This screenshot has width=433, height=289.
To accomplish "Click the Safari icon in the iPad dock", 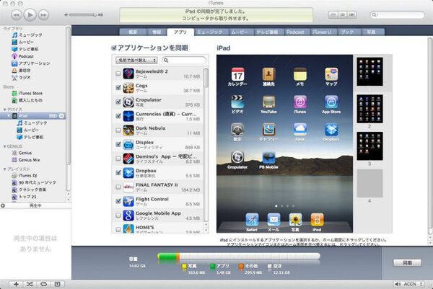I will pyautogui.click(x=252, y=220).
